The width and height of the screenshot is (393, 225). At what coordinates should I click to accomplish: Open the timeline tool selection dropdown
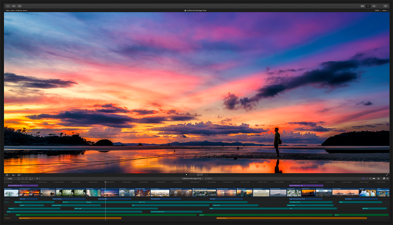[38, 178]
